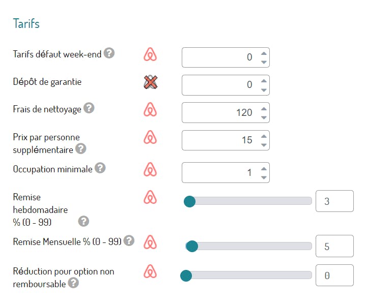Click the Remise hebdomadaire slider handle

(x=189, y=202)
